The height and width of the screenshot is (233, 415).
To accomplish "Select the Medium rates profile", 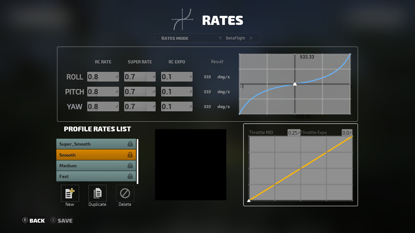I will click(96, 165).
